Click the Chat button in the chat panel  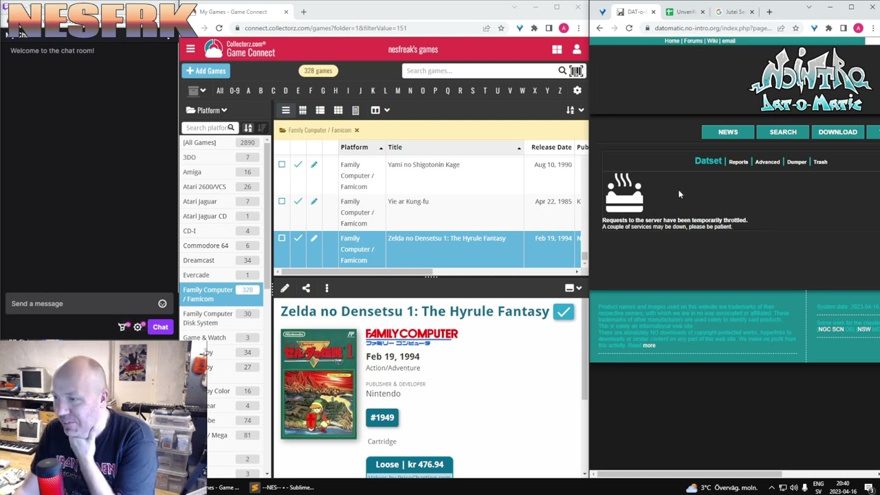coord(160,327)
